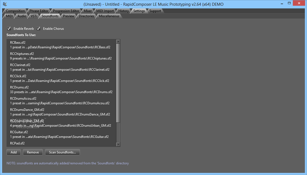307x175 pixels.
Task: Switch to the Phrase Editor tab
Action: click(39, 11)
